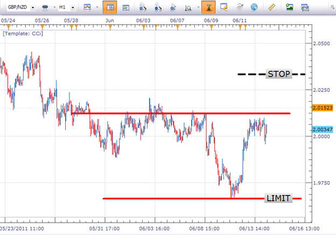Image resolution: width=336 pixels, height=235 pixels.
Task: Click the orange event marker under 05/24
Action: (x=9, y=27)
